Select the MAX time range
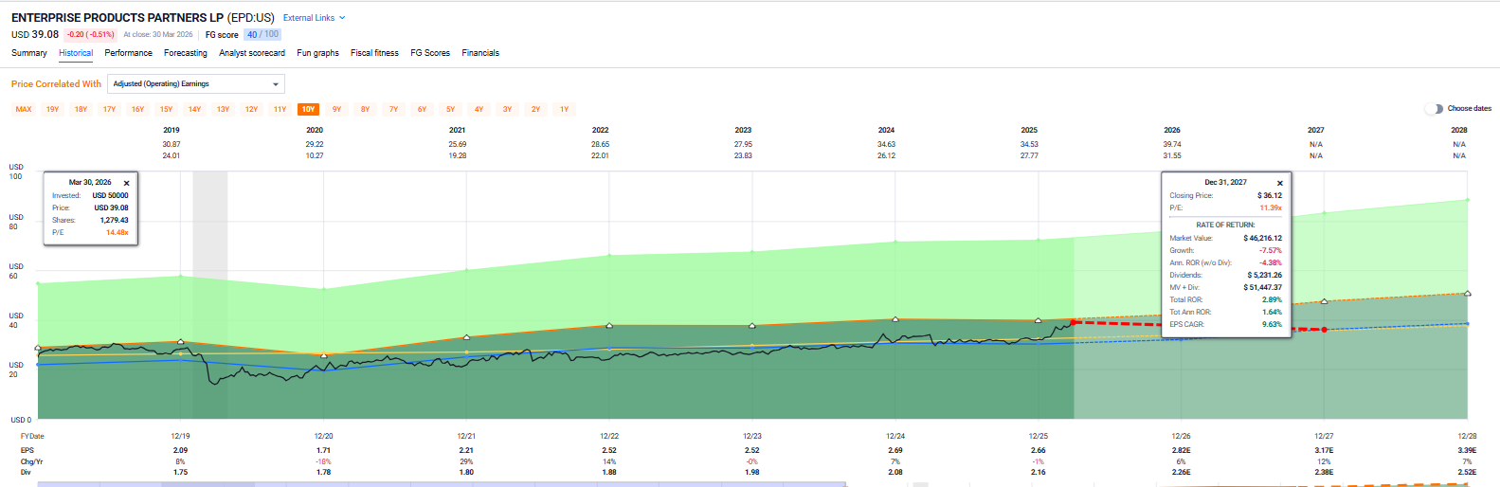Image resolution: width=1500 pixels, height=487 pixels. [24, 110]
